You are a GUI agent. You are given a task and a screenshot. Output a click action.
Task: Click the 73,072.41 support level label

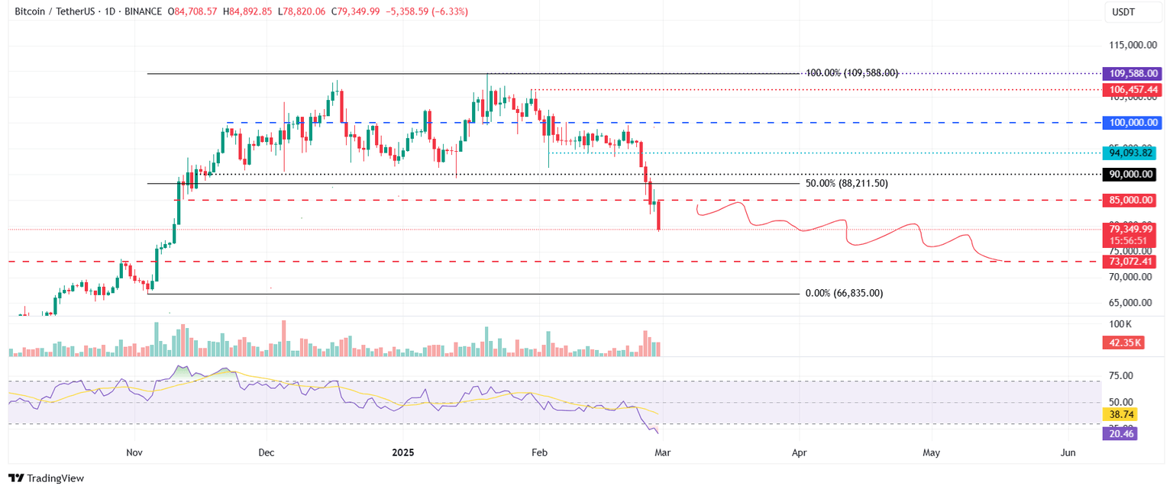click(1133, 262)
